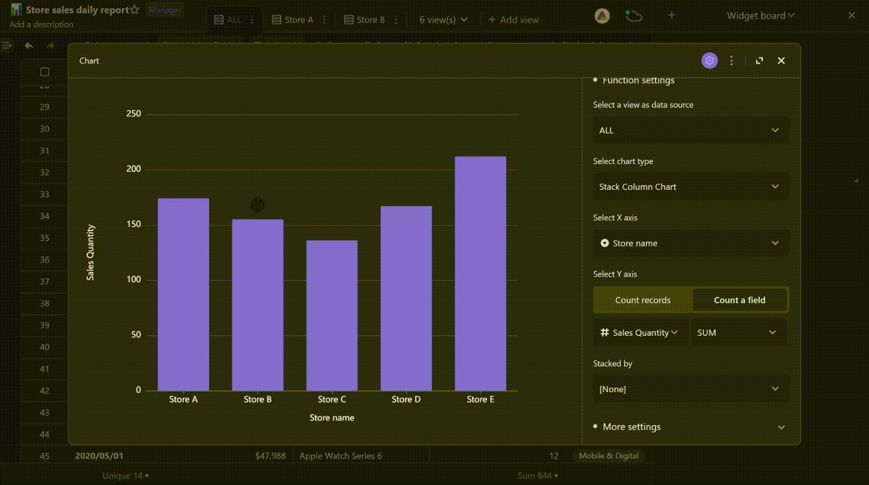Expand the chart to fullscreen
This screenshot has width=869, height=485.
[x=759, y=60]
